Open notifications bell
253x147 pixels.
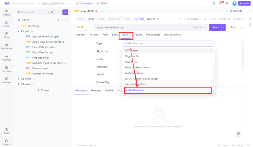coord(220,3)
